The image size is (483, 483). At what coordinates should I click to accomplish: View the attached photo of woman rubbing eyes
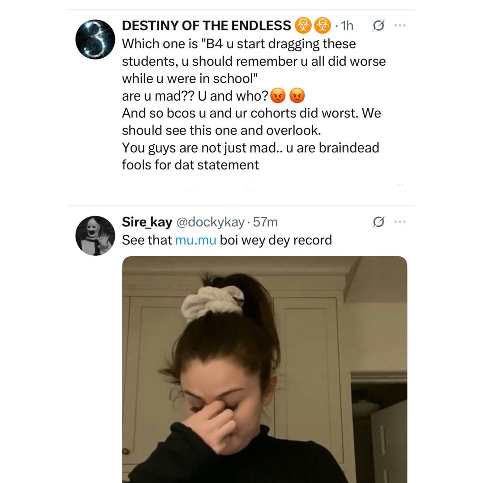tap(265, 369)
